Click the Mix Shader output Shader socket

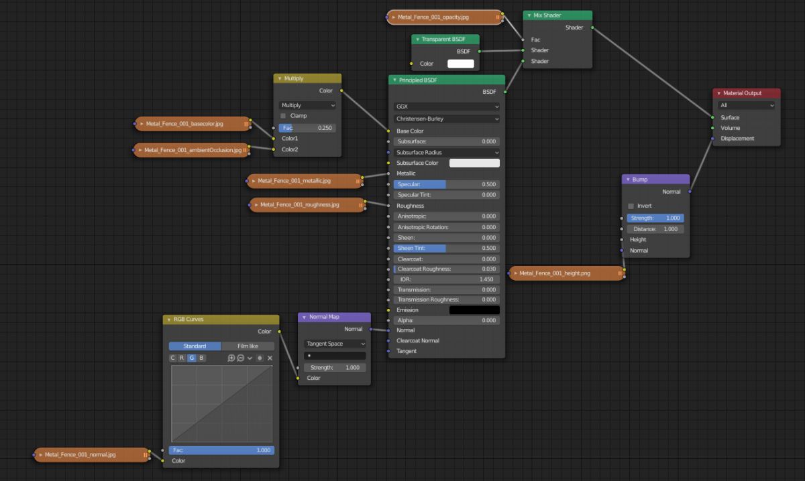click(592, 28)
